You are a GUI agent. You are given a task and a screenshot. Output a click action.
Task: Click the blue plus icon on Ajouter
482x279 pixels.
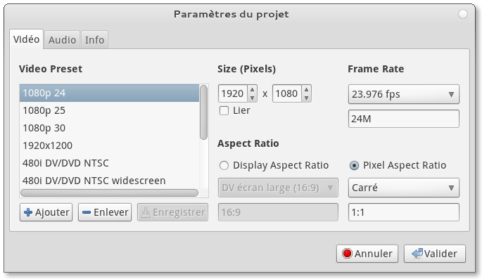[x=28, y=212]
